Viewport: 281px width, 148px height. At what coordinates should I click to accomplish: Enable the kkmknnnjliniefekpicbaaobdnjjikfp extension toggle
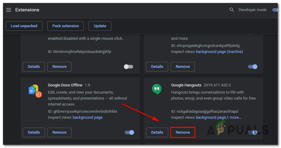pos(128,67)
